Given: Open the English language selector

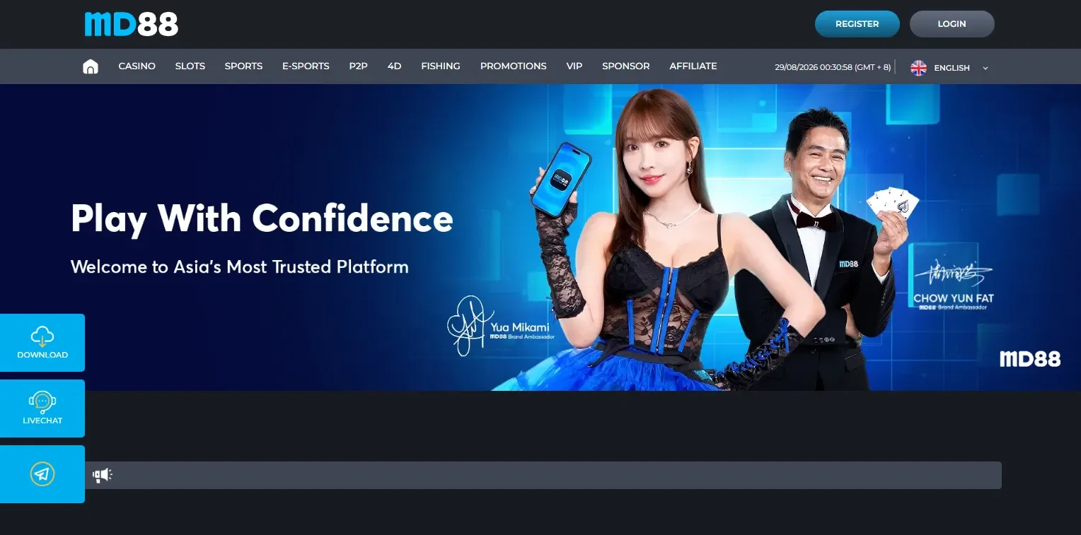Looking at the screenshot, I should coord(949,68).
